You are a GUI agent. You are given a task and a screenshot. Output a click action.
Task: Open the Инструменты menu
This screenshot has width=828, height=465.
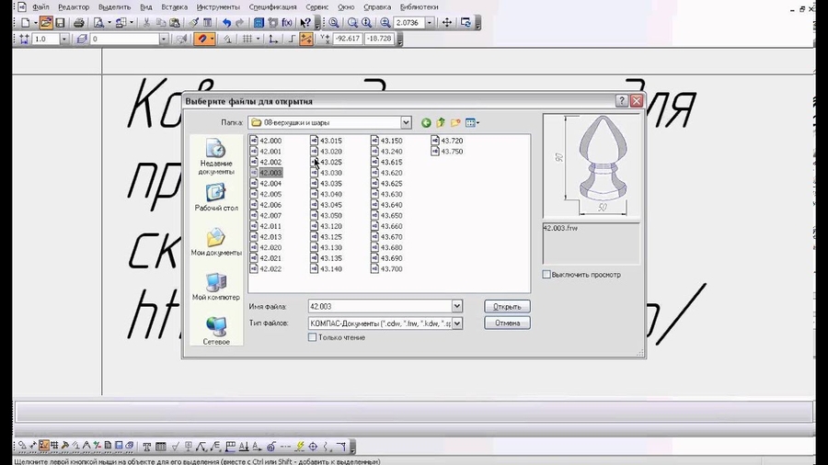click(x=217, y=6)
